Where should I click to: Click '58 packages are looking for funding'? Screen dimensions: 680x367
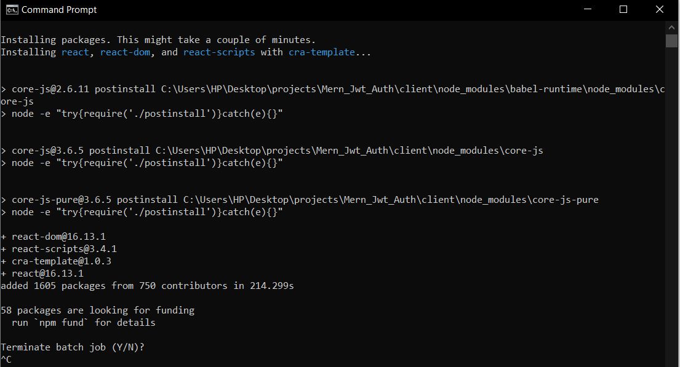(98, 310)
